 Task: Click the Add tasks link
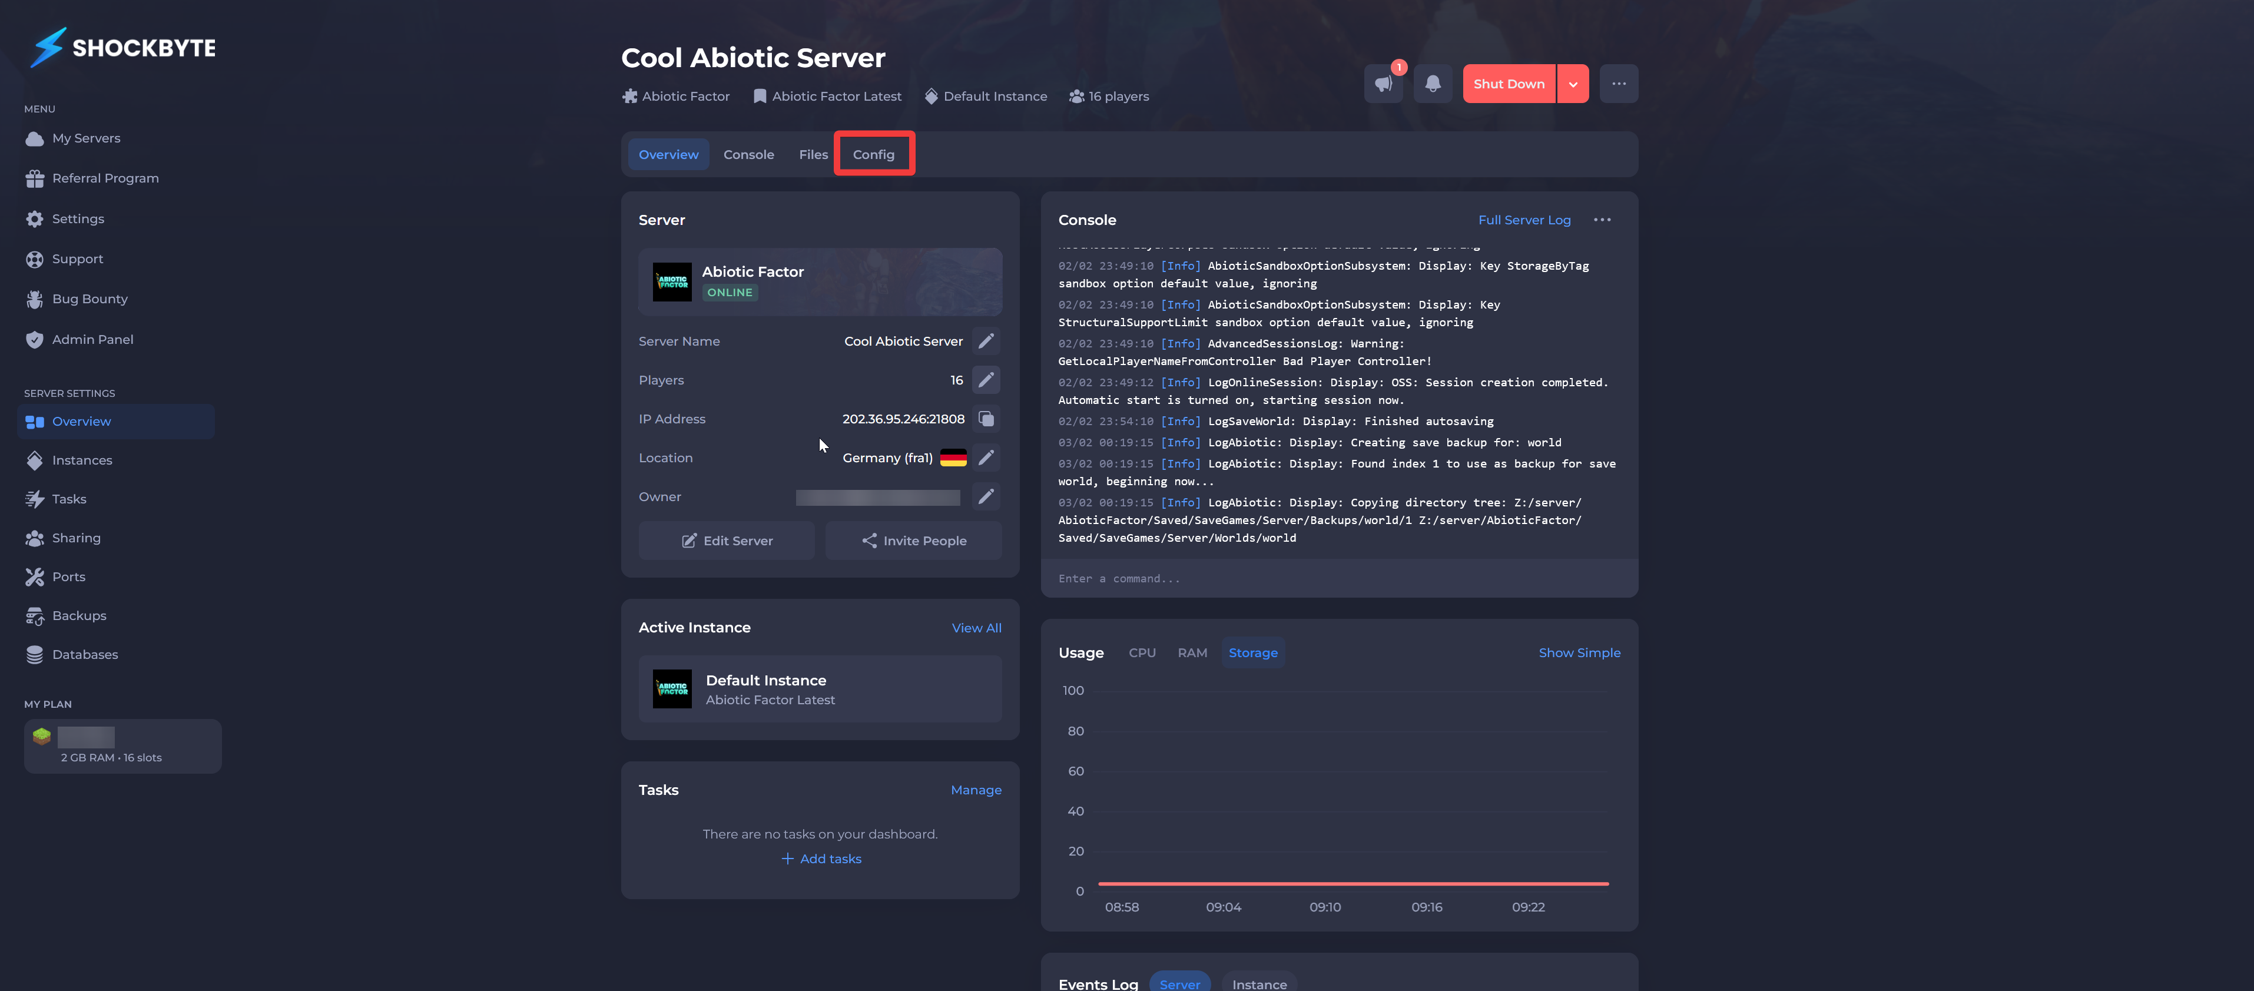tap(821, 859)
